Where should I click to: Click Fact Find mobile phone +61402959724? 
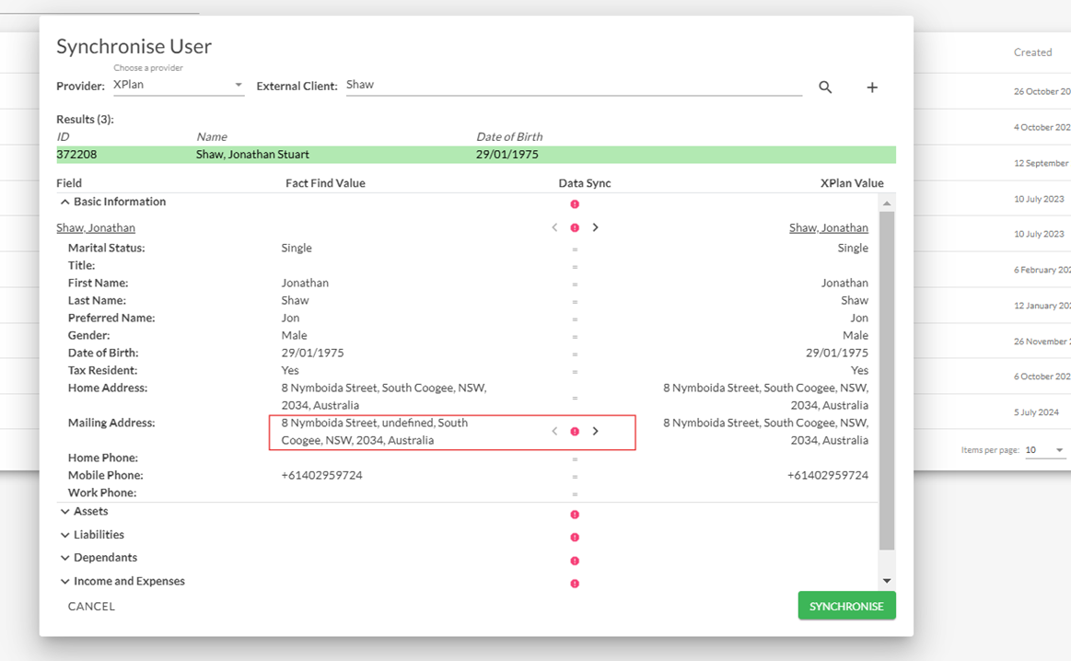pyautogui.click(x=321, y=475)
